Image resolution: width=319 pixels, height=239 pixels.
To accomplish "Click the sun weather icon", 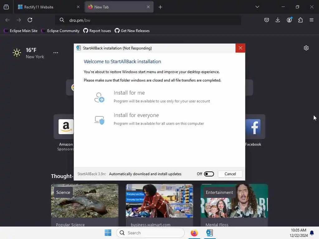I will 17,53.
